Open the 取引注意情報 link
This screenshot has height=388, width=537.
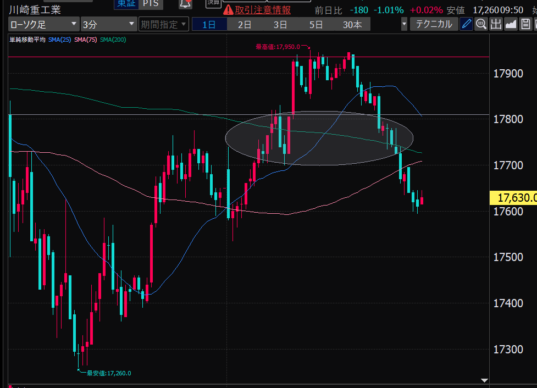[263, 10]
